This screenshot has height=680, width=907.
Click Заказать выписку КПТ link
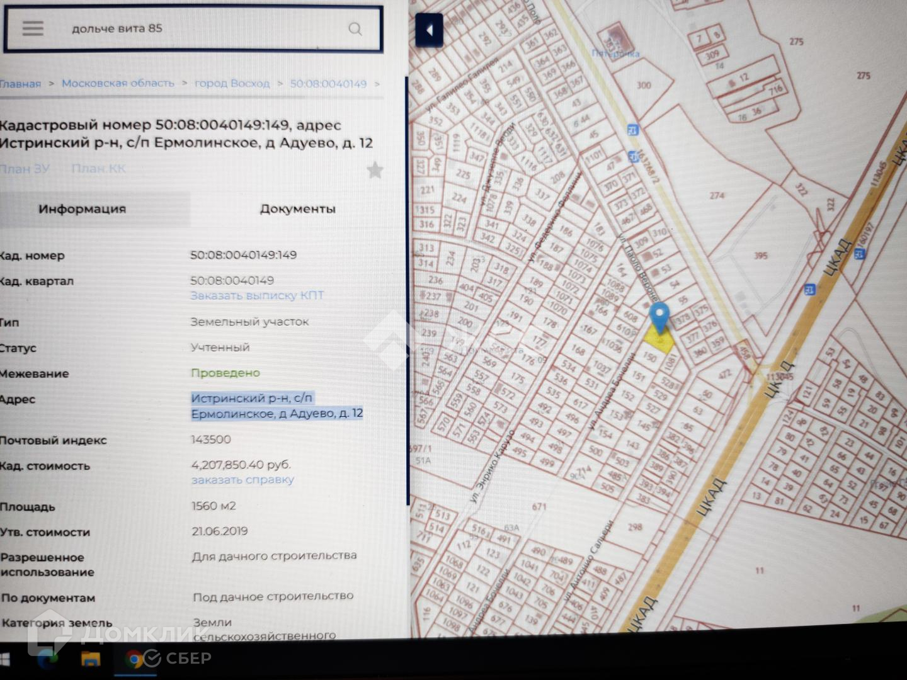(x=257, y=295)
